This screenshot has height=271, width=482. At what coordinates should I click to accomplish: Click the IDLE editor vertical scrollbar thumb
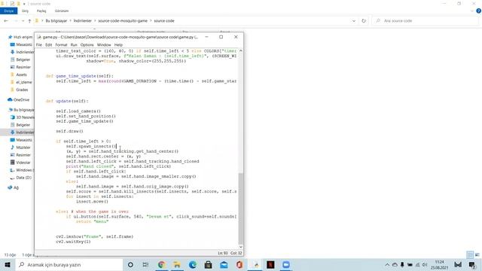click(x=241, y=209)
